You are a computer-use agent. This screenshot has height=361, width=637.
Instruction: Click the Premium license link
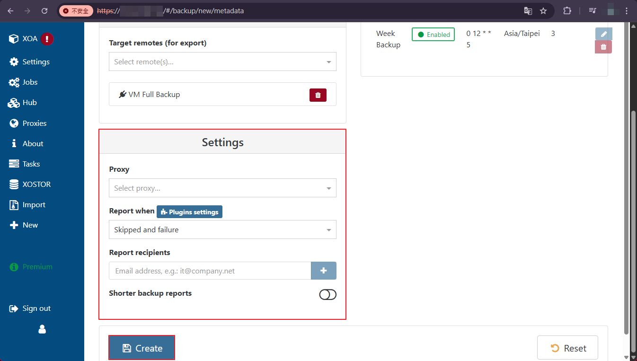(37, 266)
